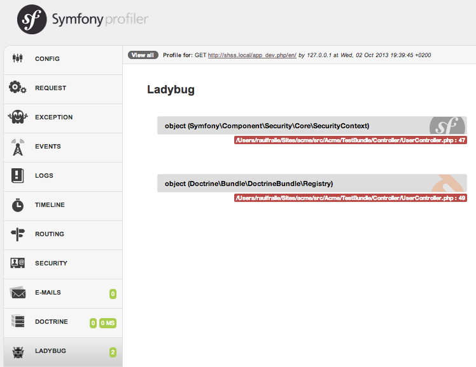
Task: Expand the DoctrineBundle Registry object dump
Action: point(312,183)
